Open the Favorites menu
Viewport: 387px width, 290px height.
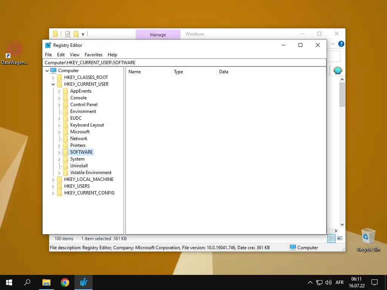(93, 55)
